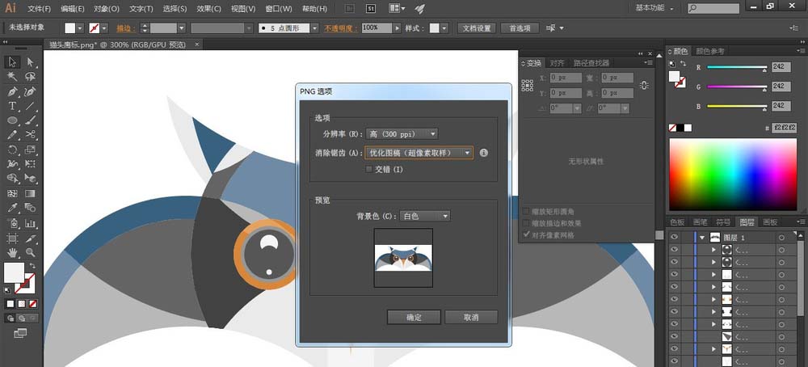Viewport: 808px width, 367px height.
Task: Select the Ellipse tool
Action: pyautogui.click(x=12, y=120)
